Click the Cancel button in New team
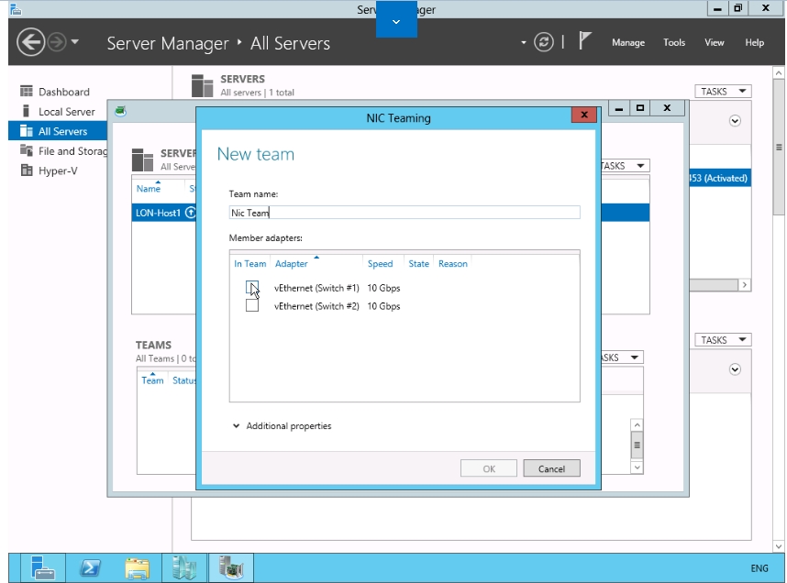Screen dimensions: 787x583 pos(551,468)
